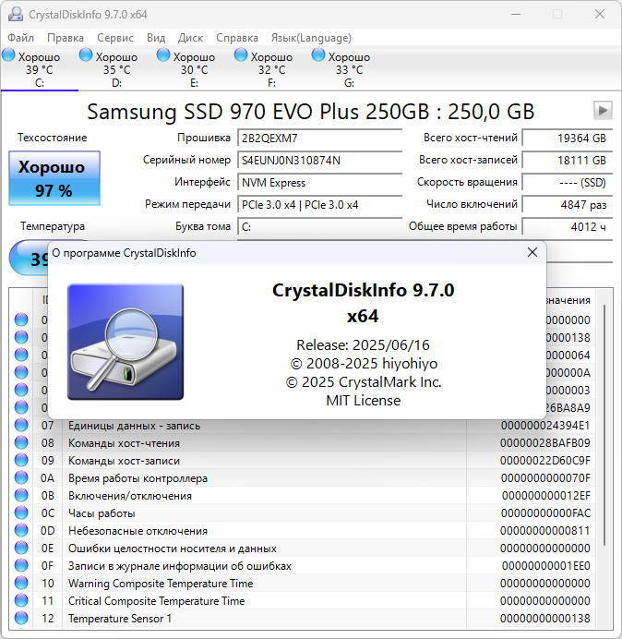Viewport: 622px width, 639px height.
Task: Open the Файл menu
Action: (x=20, y=38)
